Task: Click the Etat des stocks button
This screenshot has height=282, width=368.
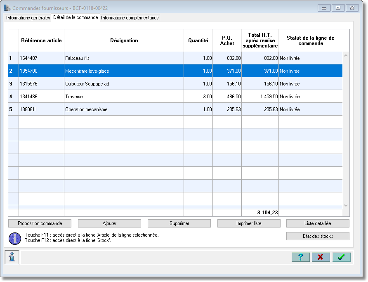Action: 318,236
